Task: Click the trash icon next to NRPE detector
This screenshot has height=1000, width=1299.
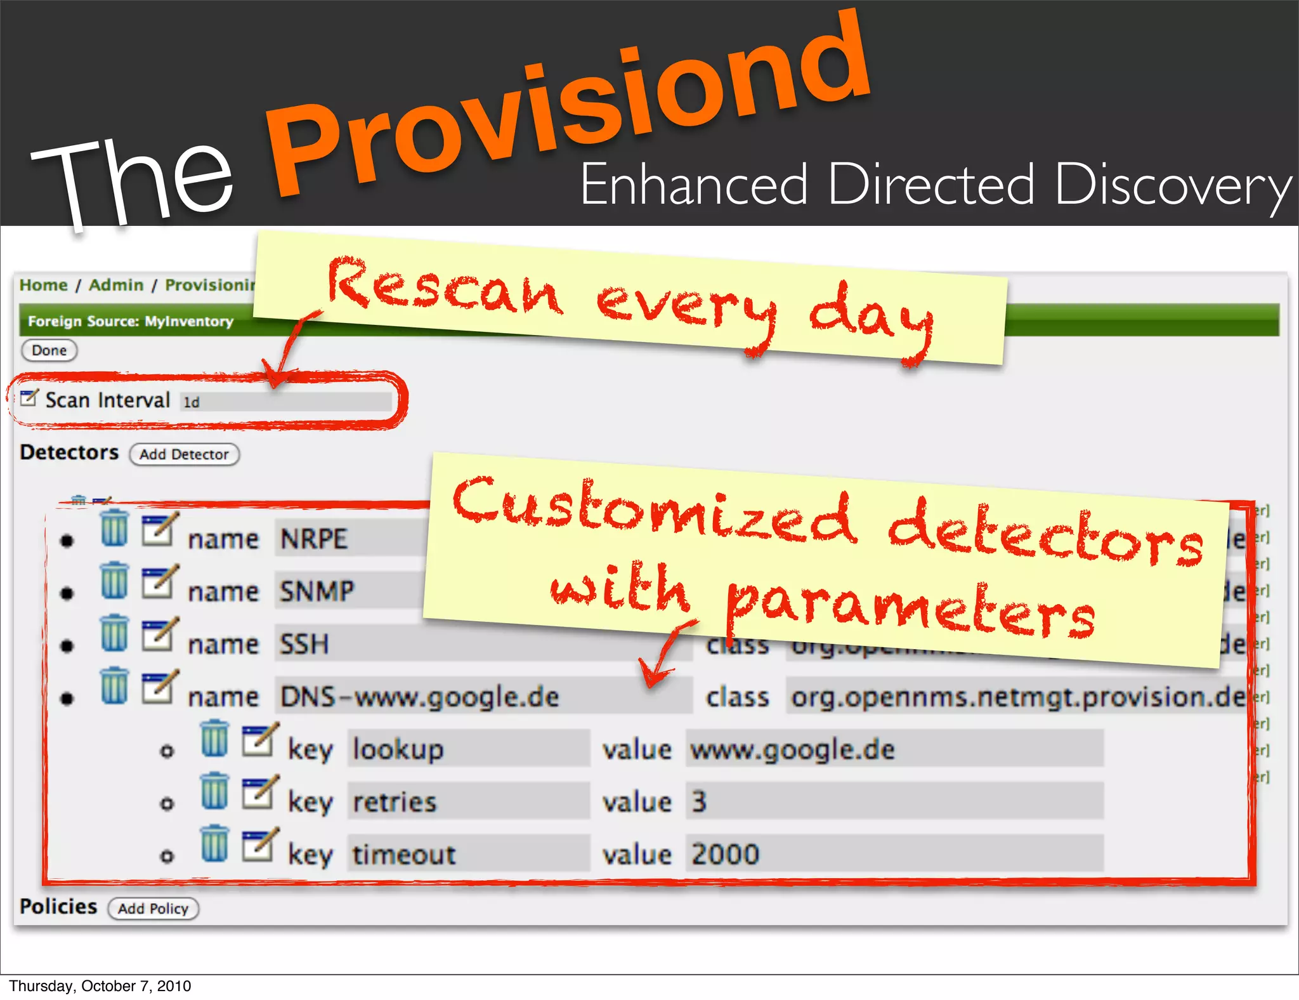Action: point(114,529)
